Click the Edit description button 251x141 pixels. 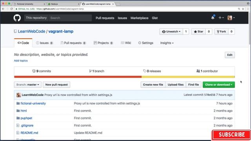click(230, 55)
